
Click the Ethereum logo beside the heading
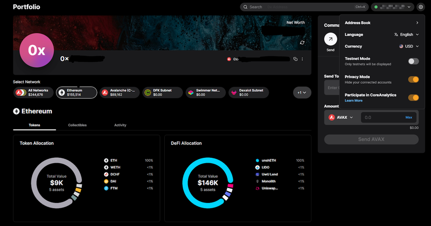(x=16, y=111)
